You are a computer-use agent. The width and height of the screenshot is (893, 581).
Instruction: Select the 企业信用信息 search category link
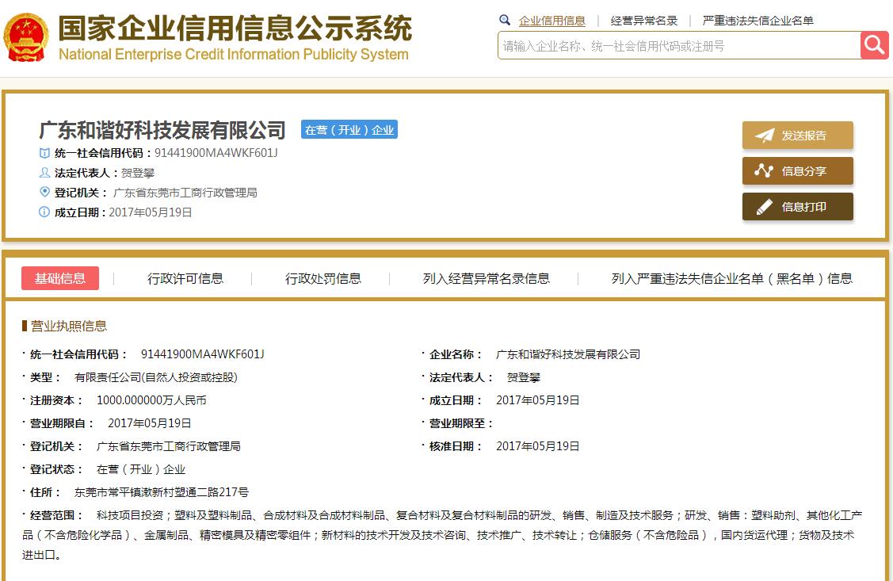[552, 21]
